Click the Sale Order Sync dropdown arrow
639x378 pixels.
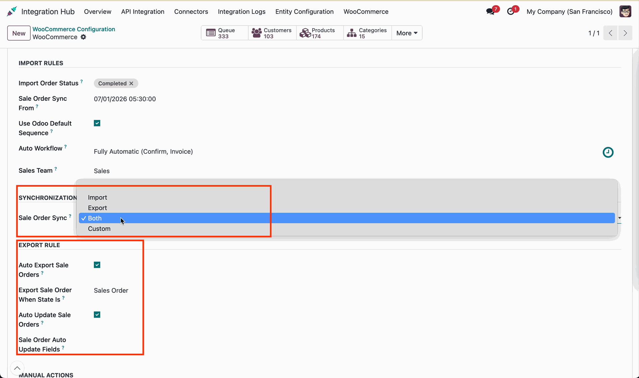(x=619, y=218)
